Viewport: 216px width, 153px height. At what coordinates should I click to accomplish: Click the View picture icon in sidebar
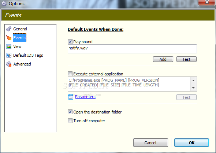[9, 46]
